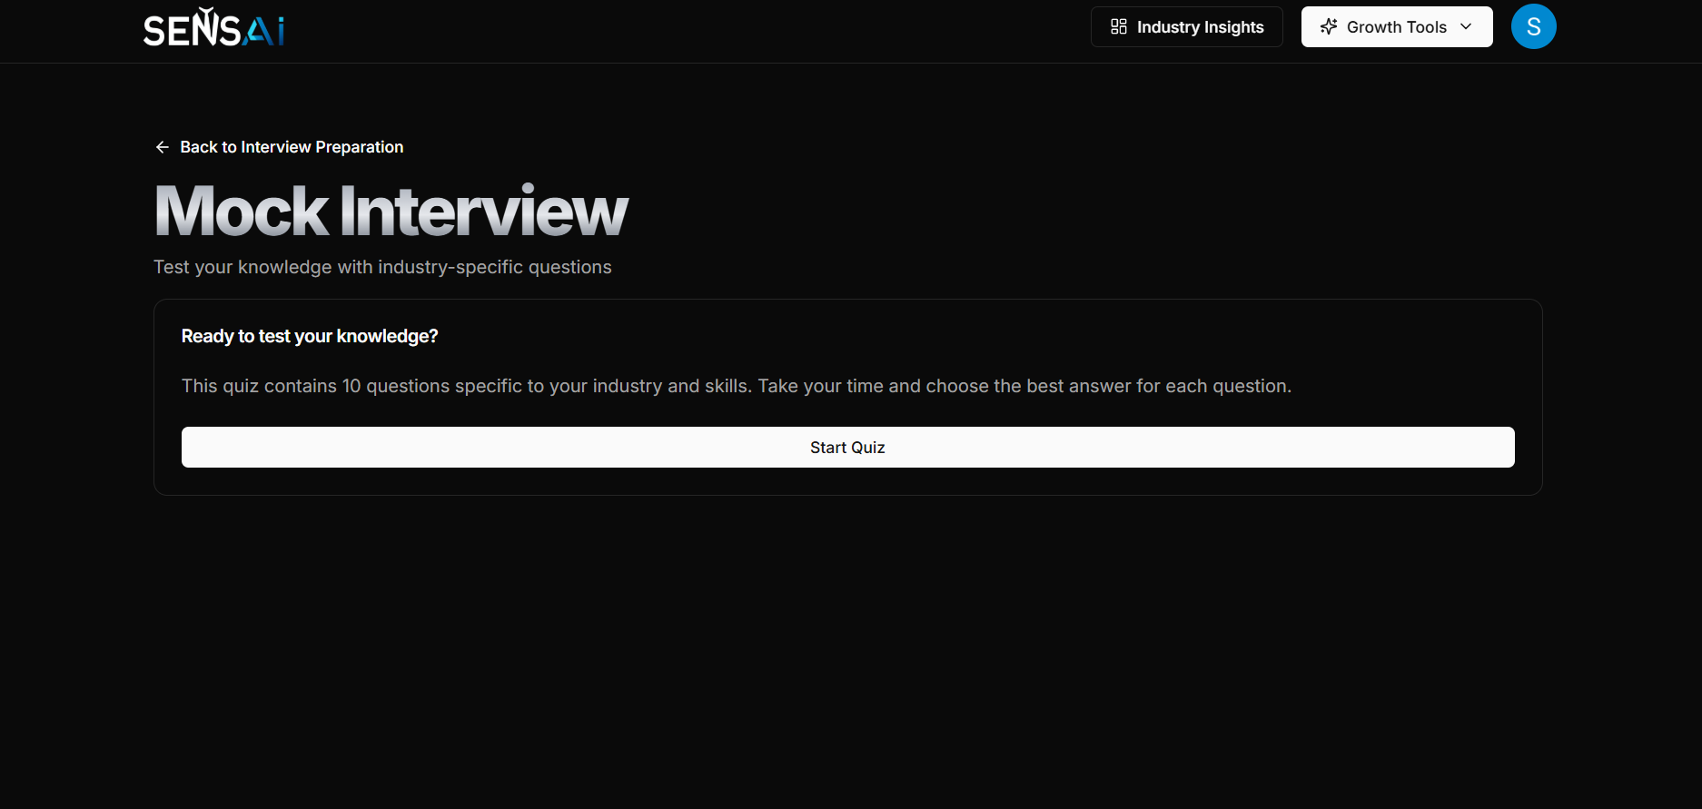Select the Mock Interview heading text
This screenshot has width=1702, height=809.
(391, 211)
